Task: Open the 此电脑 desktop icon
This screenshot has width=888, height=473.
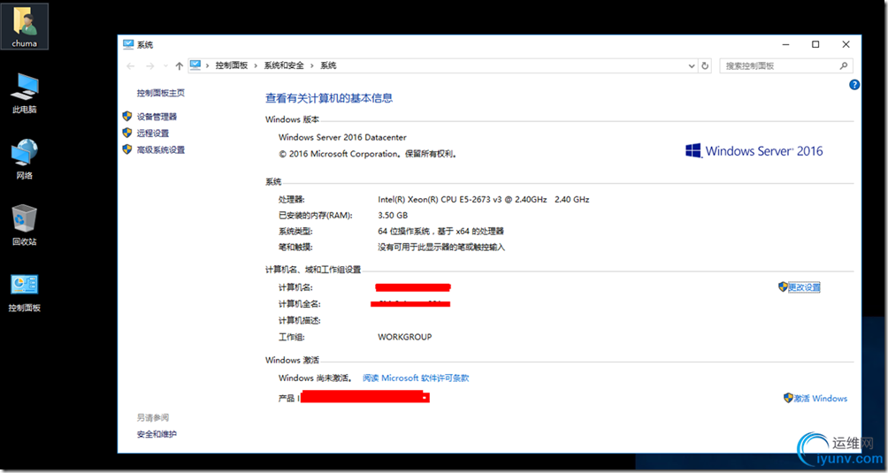Action: (25, 94)
